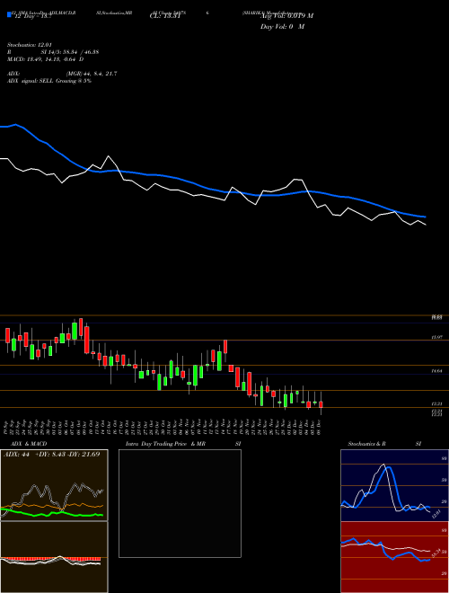Click the 'MACD: 13.49, 14.13, -0.64 D' readout

(x=46, y=59)
